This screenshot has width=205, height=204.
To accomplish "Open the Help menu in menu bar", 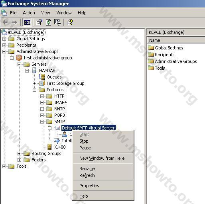I will (82, 13).
